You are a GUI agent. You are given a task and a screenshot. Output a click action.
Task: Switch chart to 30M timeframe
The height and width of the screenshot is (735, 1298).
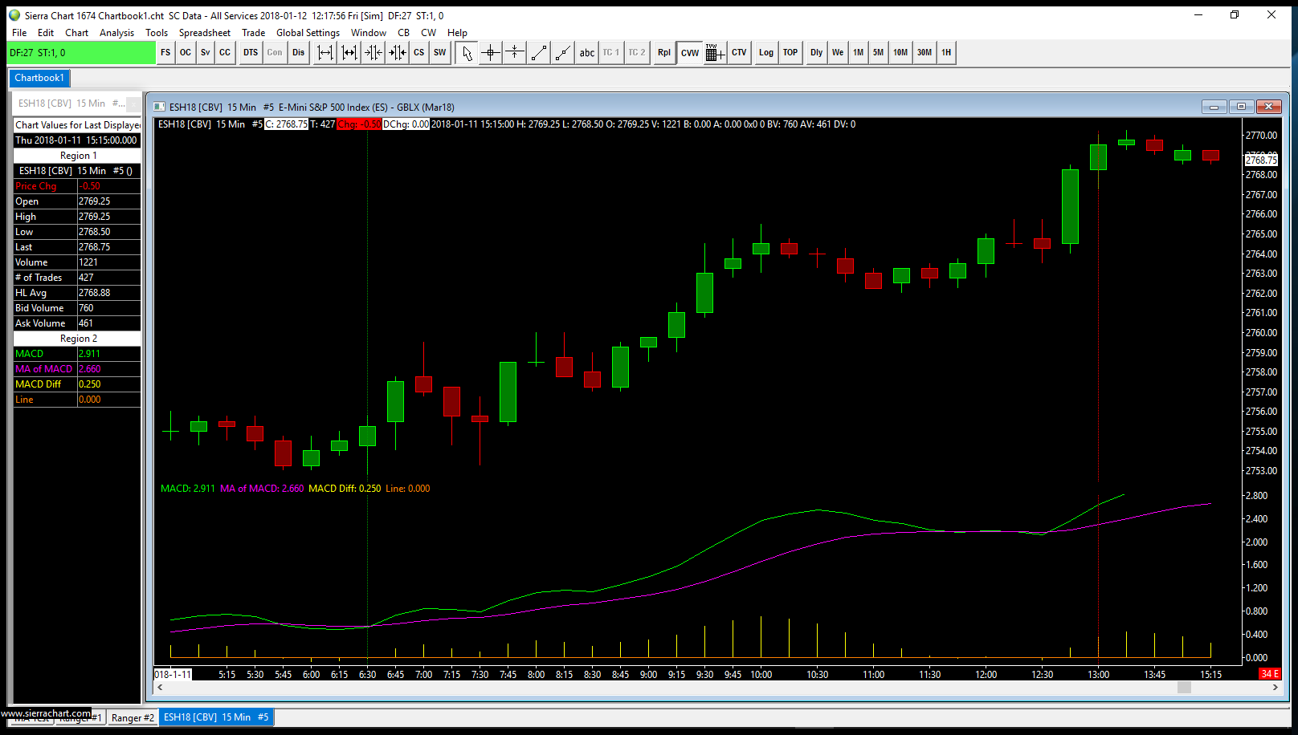pyautogui.click(x=925, y=53)
